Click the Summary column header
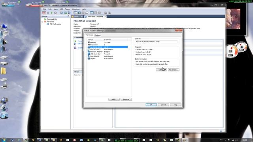This screenshot has height=142, width=253. (x=116, y=39)
